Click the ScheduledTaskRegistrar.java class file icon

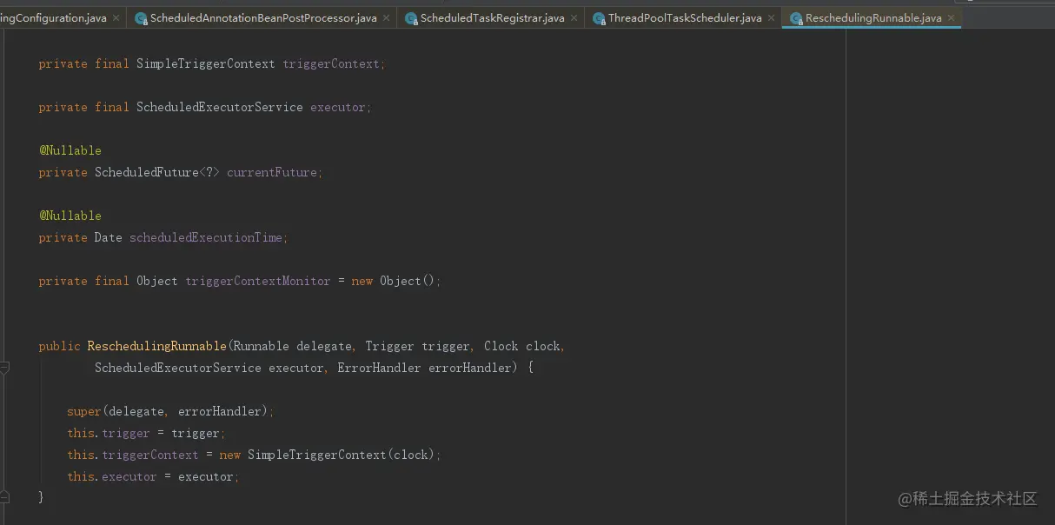(x=410, y=18)
